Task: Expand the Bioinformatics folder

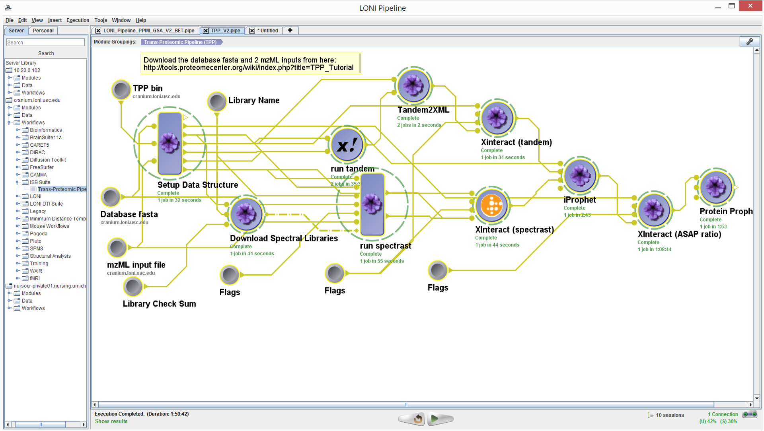Action: tap(18, 130)
